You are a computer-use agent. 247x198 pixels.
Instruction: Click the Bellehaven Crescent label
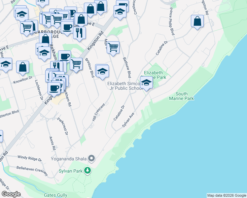click(x=32, y=171)
